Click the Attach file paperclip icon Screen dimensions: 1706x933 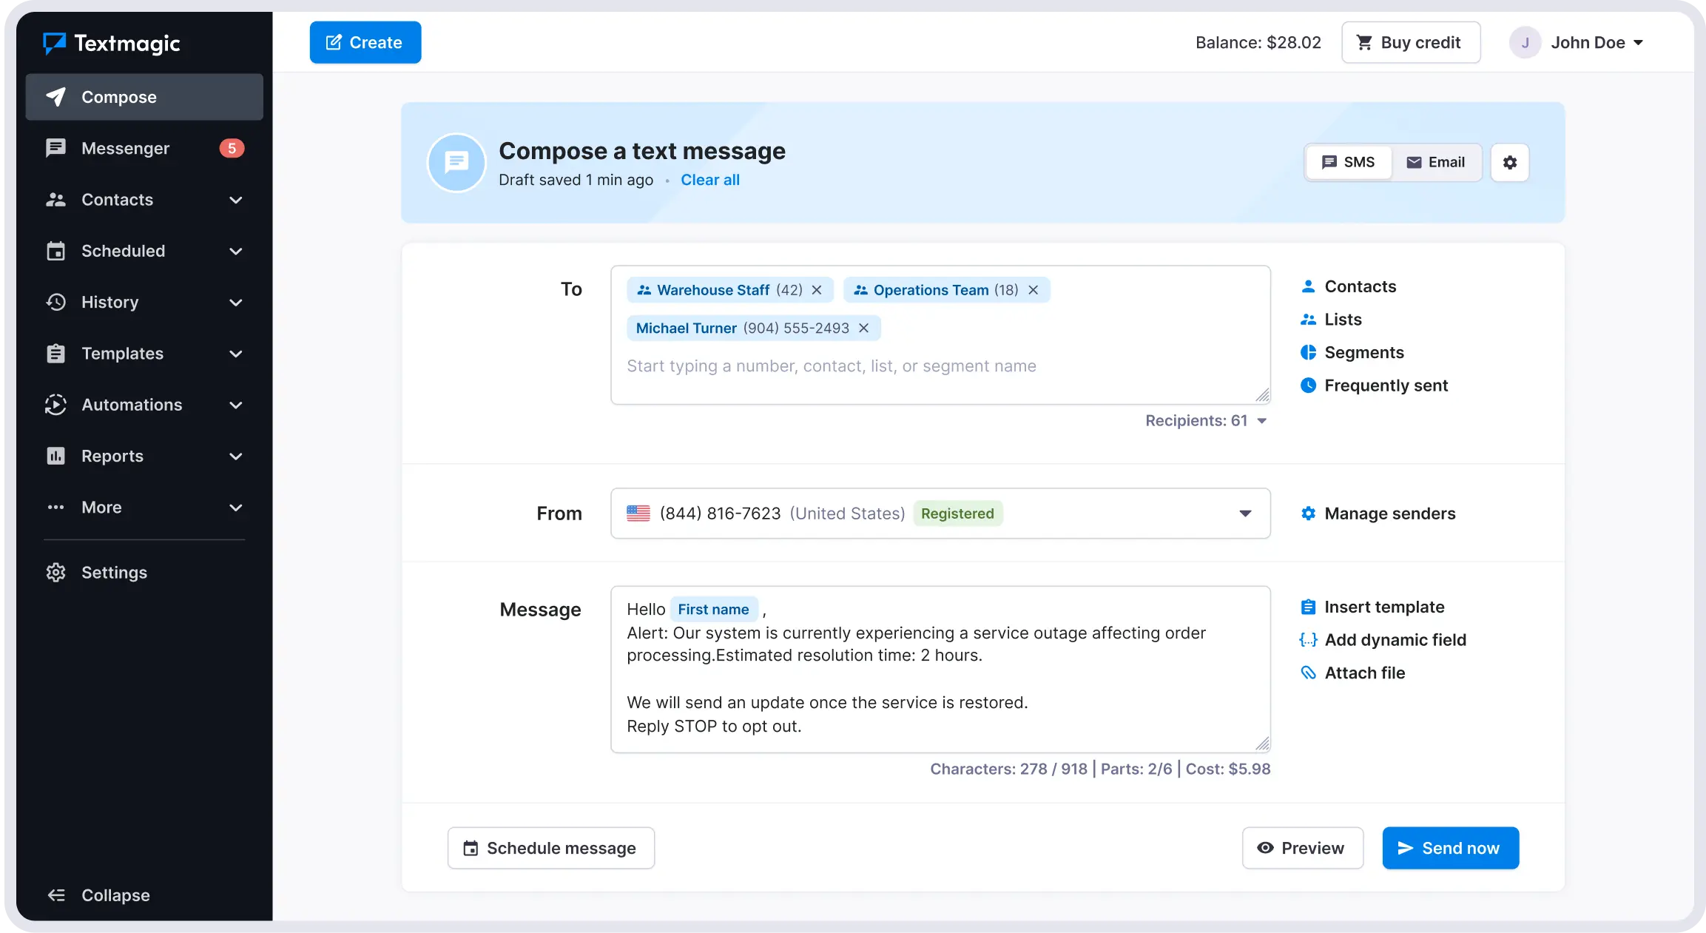pos(1308,673)
